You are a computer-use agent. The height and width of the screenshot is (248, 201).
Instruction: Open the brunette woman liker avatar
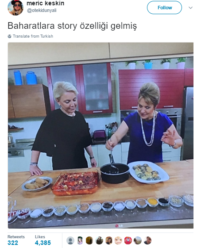click(109, 240)
